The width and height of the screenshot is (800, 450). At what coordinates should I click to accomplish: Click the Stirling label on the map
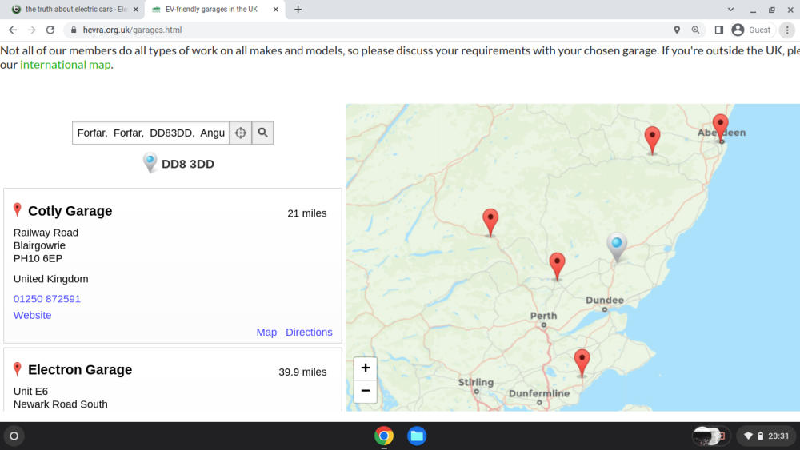475,382
